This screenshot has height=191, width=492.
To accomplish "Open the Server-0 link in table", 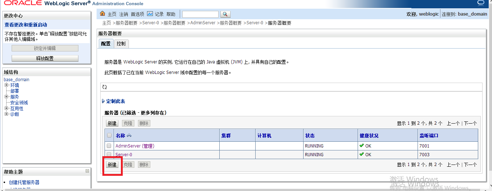I will click(124, 154).
